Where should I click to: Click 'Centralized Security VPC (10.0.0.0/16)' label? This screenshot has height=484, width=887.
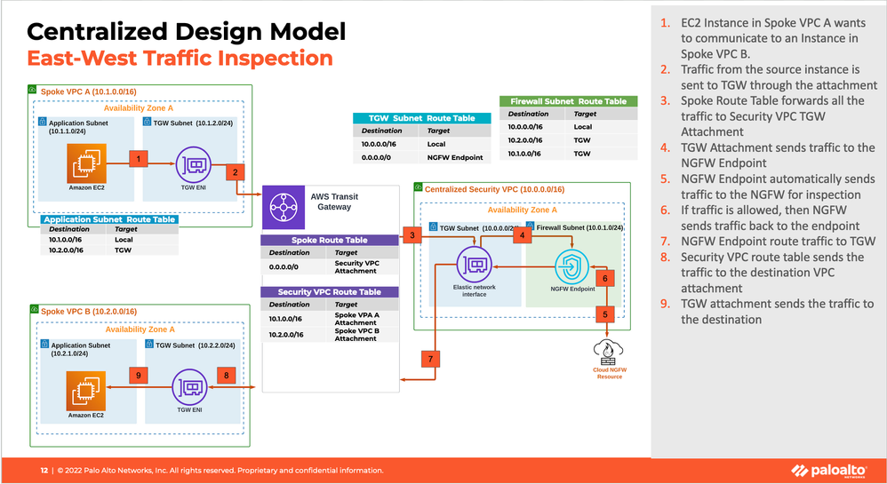click(494, 189)
